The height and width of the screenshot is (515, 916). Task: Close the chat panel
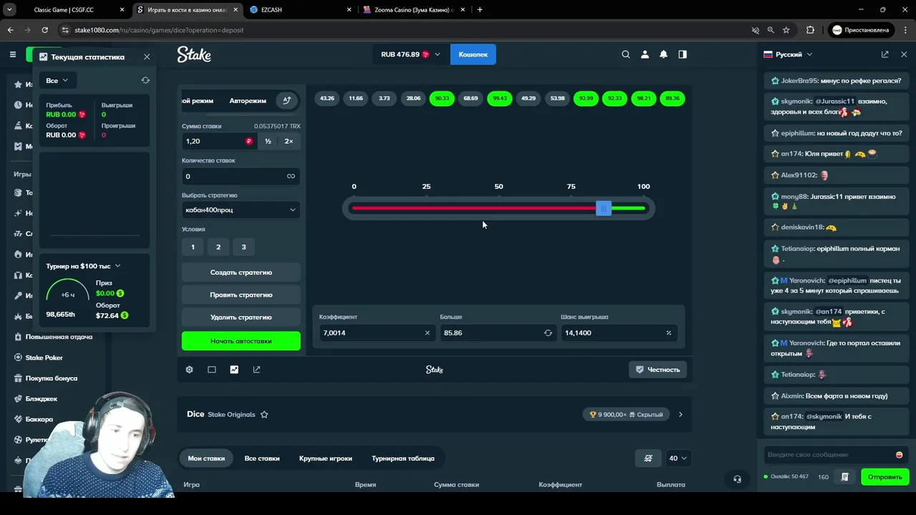click(x=904, y=54)
